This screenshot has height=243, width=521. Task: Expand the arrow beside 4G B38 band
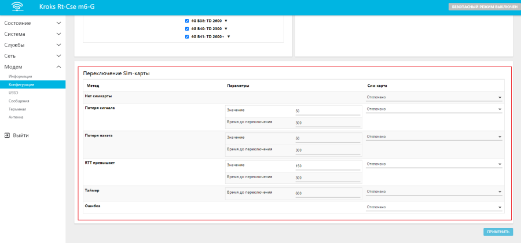point(226,20)
